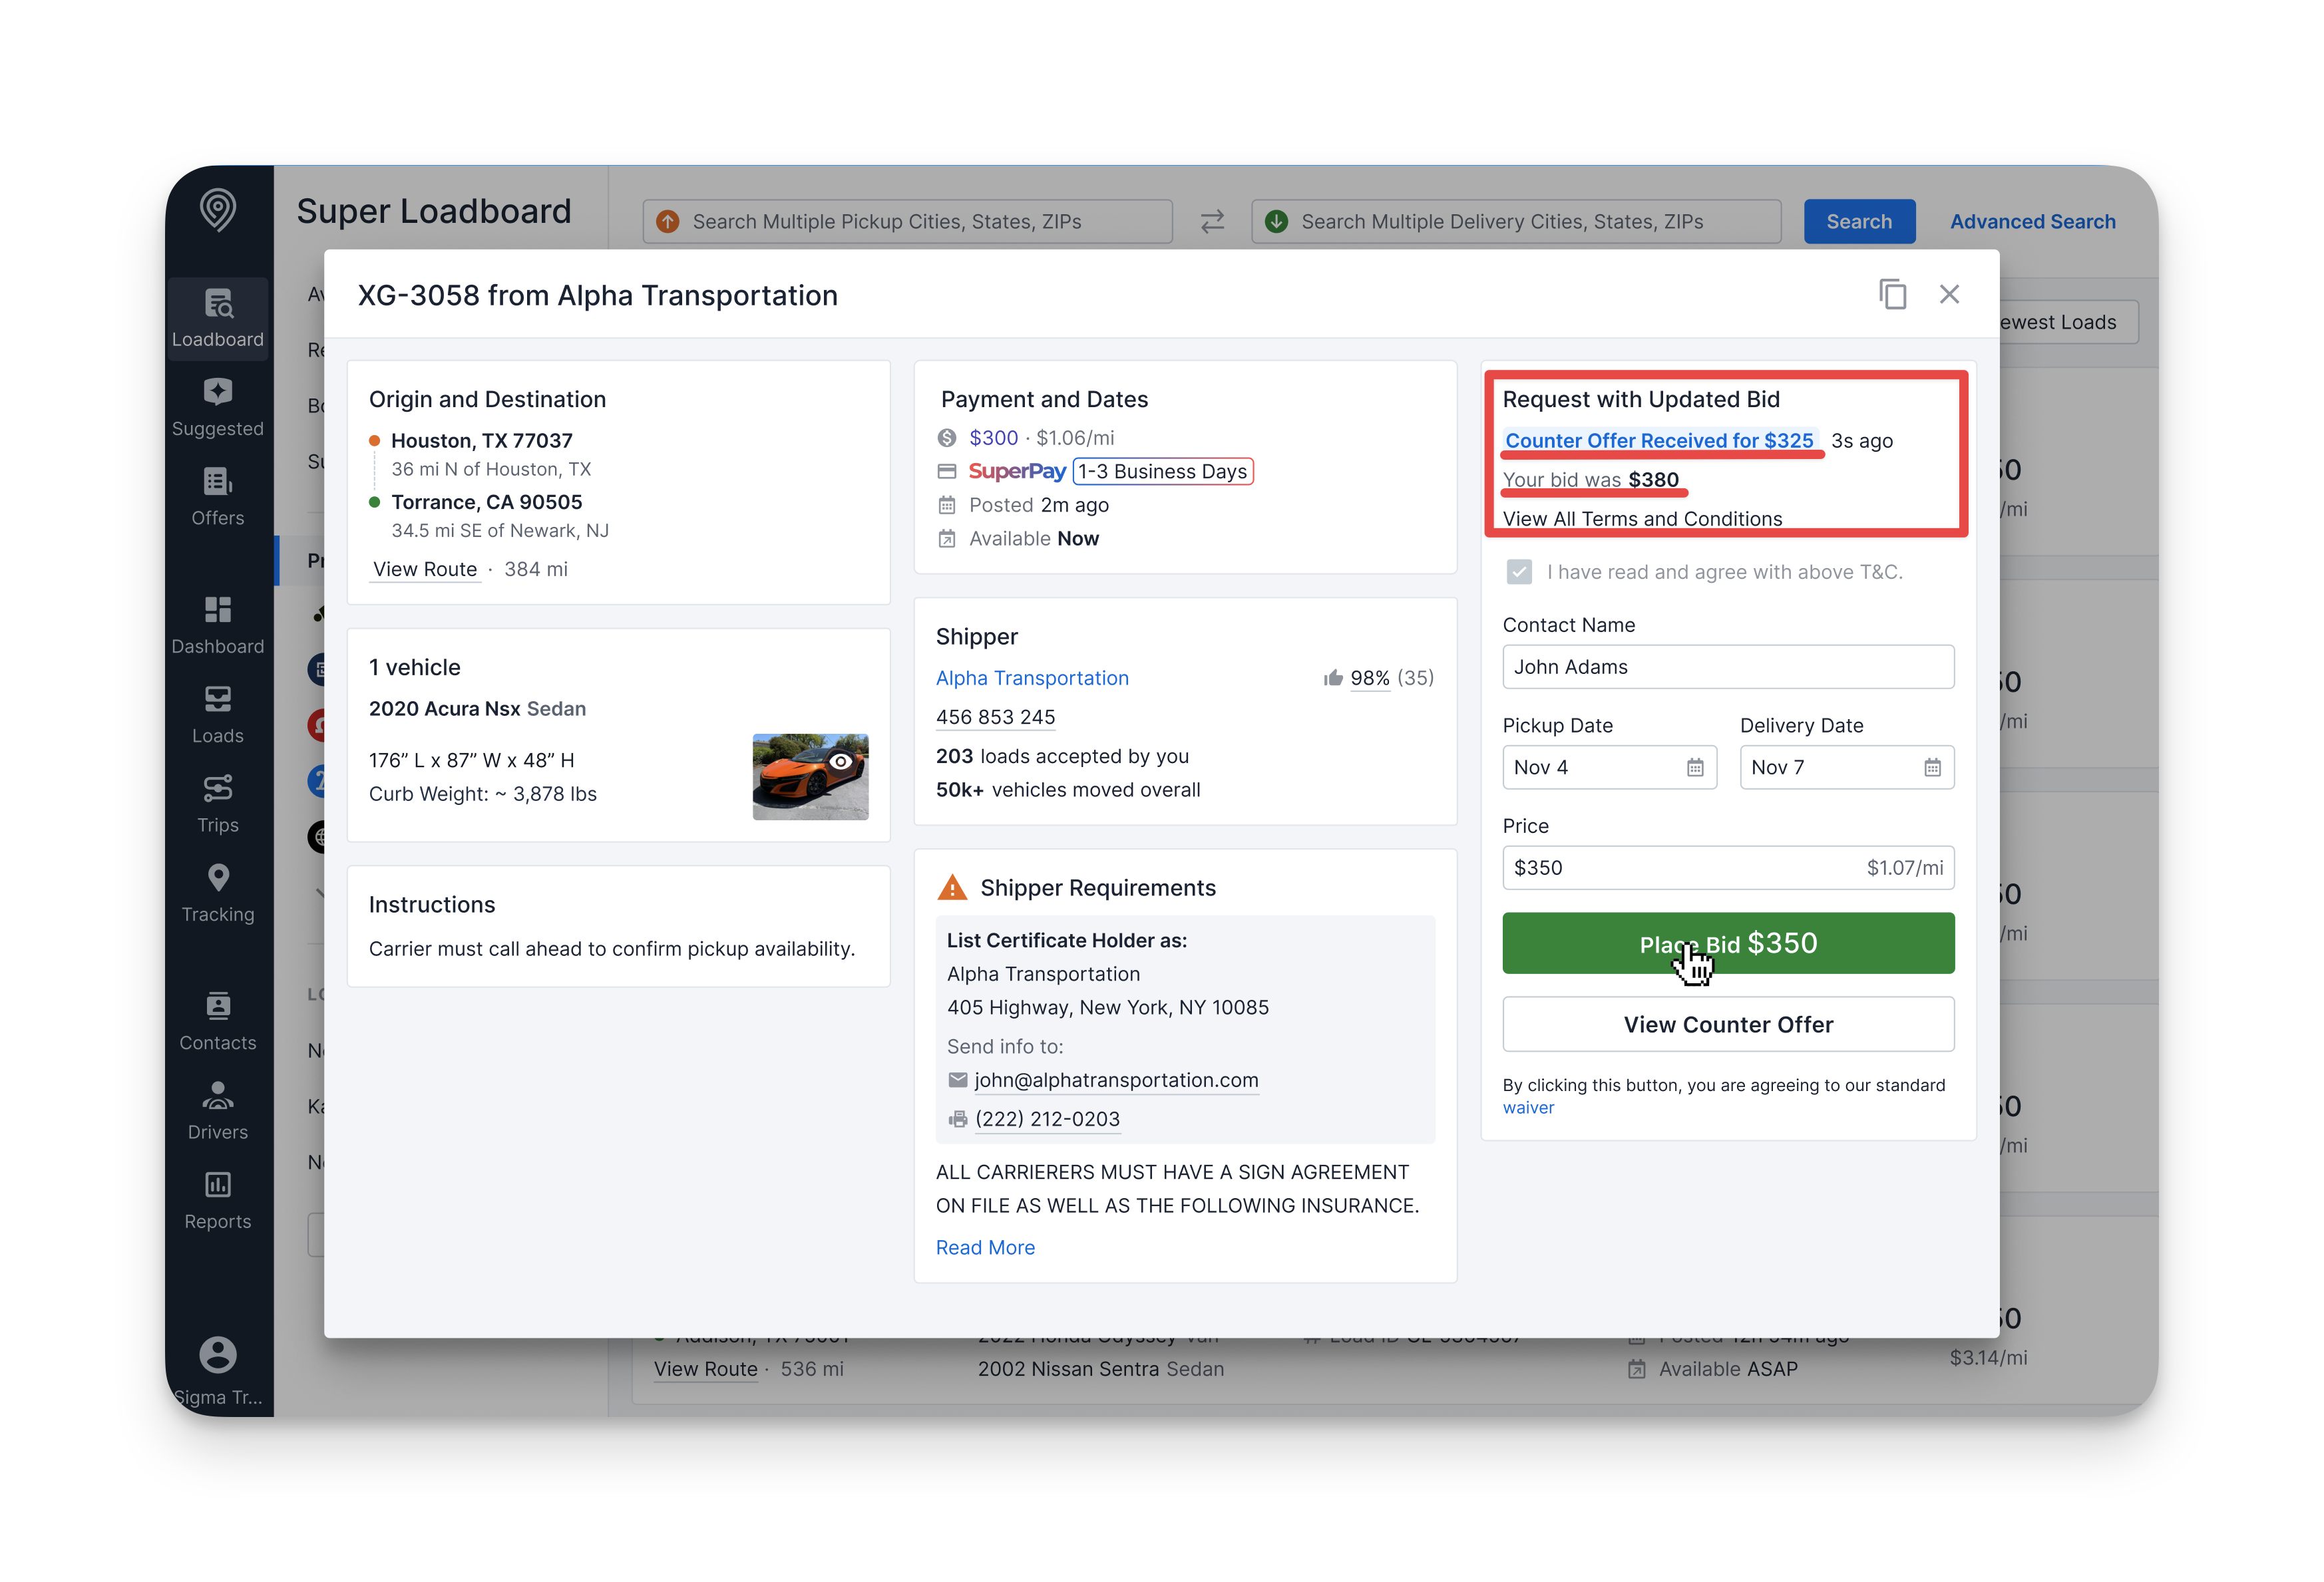Click the Search button
Screen dimensions: 2324x1582
pos(1859,221)
